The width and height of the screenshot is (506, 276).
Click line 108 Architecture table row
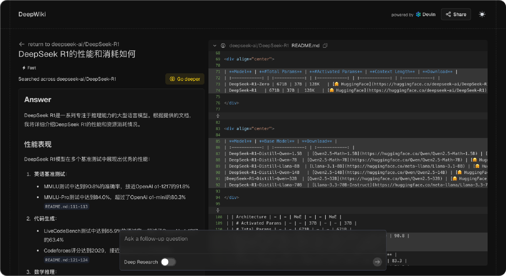(x=348, y=217)
